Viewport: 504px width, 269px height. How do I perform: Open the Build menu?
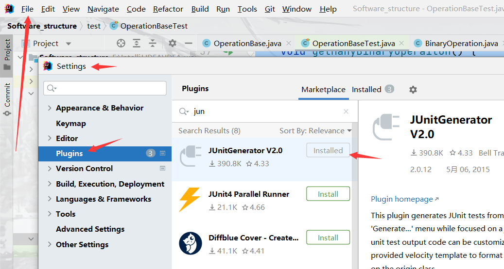point(200,9)
